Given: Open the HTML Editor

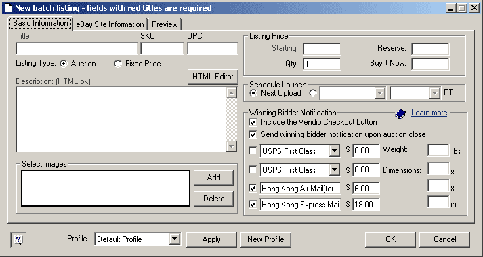Looking at the screenshot, I should click(213, 77).
